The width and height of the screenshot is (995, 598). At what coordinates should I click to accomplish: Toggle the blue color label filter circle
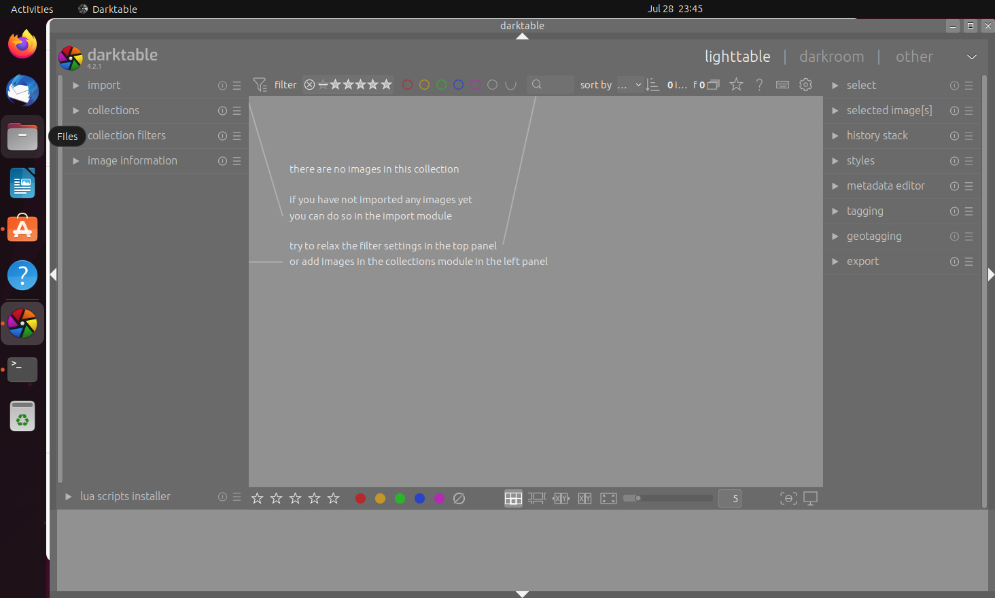(x=458, y=85)
